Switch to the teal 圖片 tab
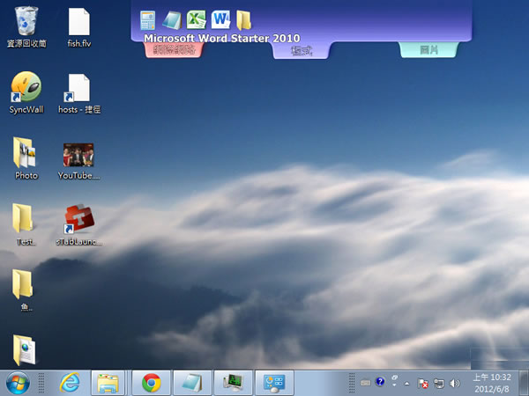529x396 pixels. pos(429,50)
